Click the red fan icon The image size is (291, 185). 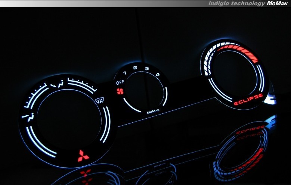click(x=120, y=91)
